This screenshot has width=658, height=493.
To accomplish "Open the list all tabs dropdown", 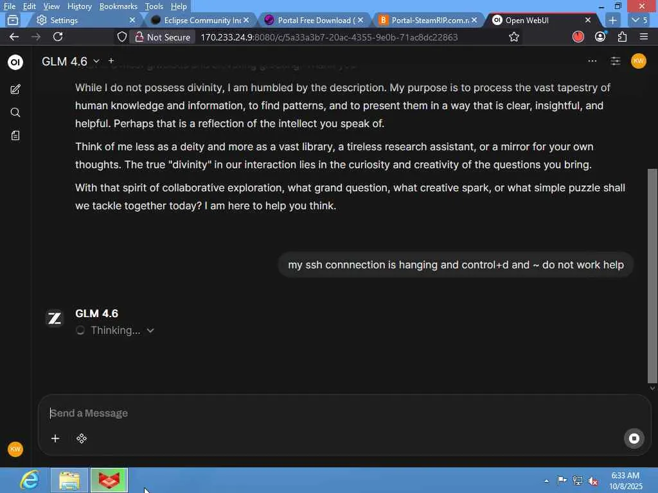I will point(639,20).
